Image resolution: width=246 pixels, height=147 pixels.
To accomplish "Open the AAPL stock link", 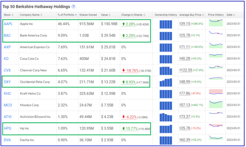I will [8, 24].
